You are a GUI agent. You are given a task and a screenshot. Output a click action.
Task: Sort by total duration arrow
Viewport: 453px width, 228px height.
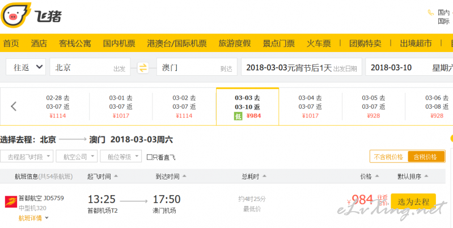264,176
